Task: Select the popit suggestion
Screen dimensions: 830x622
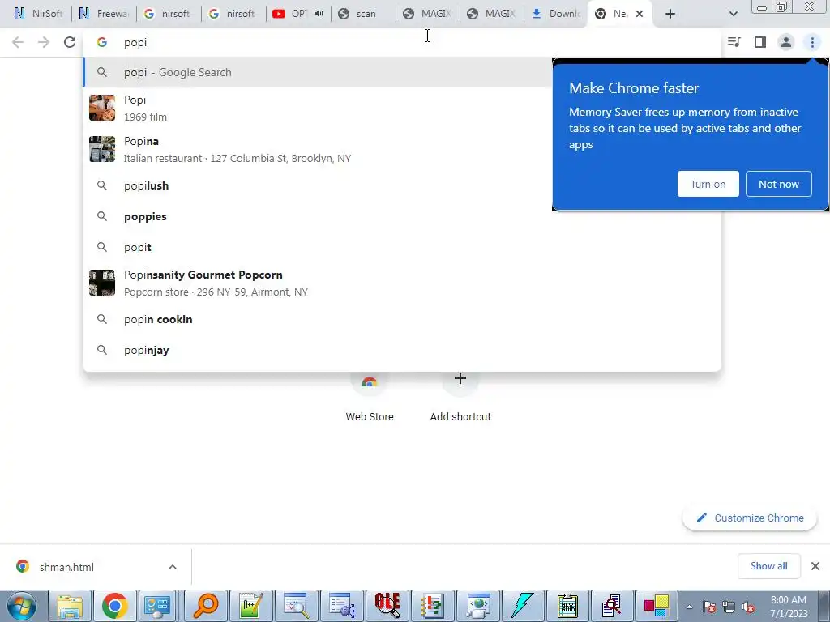Action: coord(402,247)
